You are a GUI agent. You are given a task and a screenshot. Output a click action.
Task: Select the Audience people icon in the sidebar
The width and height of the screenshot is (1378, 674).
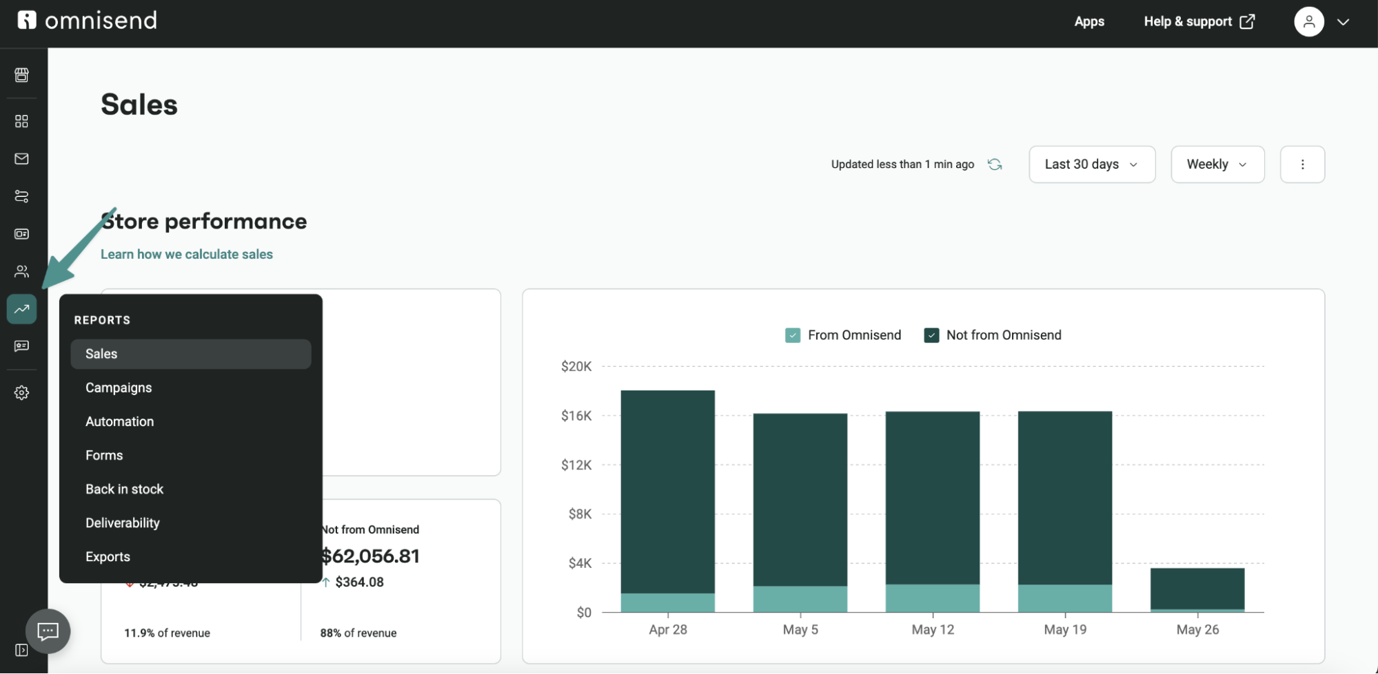point(21,271)
